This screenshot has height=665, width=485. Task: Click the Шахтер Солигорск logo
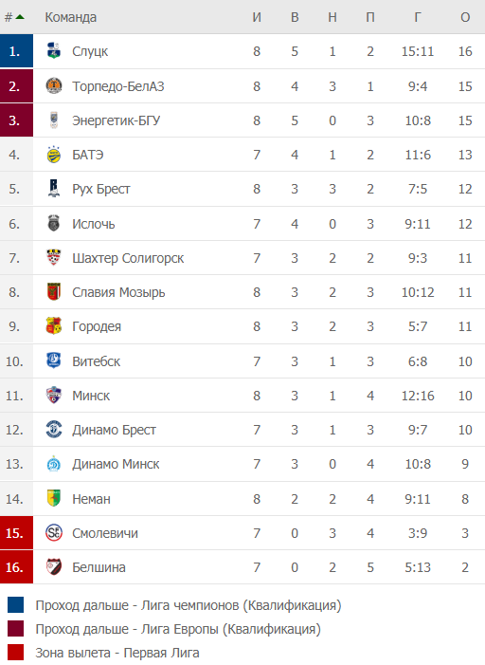click(x=54, y=258)
